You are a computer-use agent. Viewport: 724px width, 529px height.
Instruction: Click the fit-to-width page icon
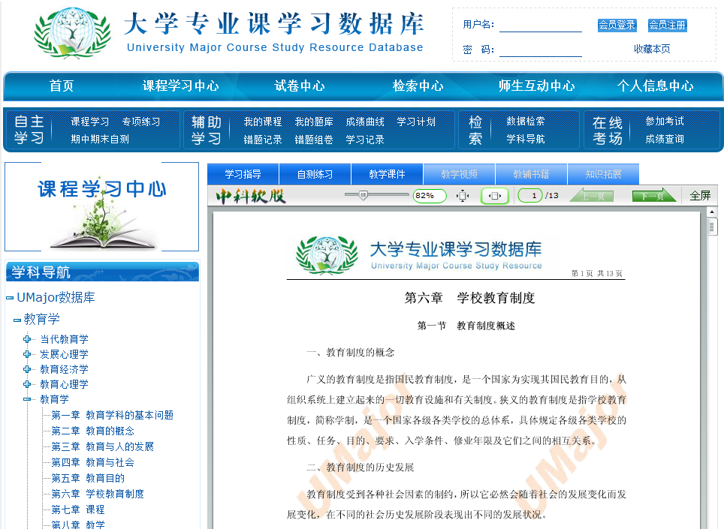pos(494,196)
